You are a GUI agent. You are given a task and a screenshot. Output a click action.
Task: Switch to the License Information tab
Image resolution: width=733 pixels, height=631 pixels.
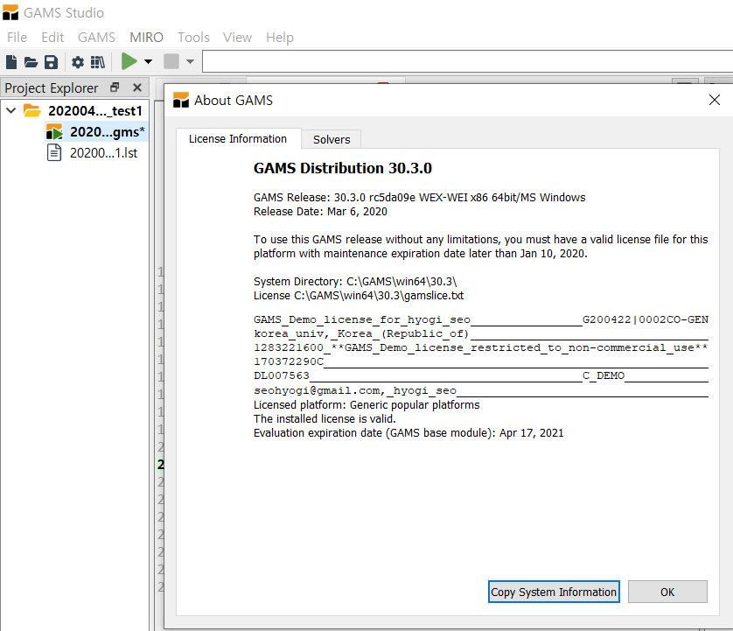(x=238, y=139)
